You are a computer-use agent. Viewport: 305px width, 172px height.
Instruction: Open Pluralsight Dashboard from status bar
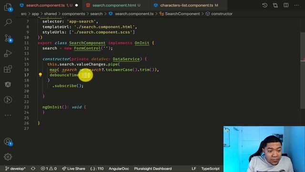pyautogui.click(x=153, y=169)
